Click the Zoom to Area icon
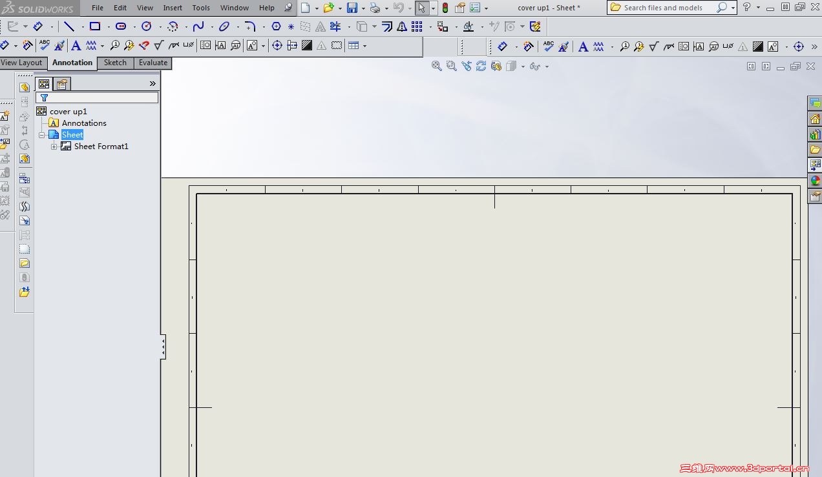The image size is (822, 477). click(x=451, y=66)
